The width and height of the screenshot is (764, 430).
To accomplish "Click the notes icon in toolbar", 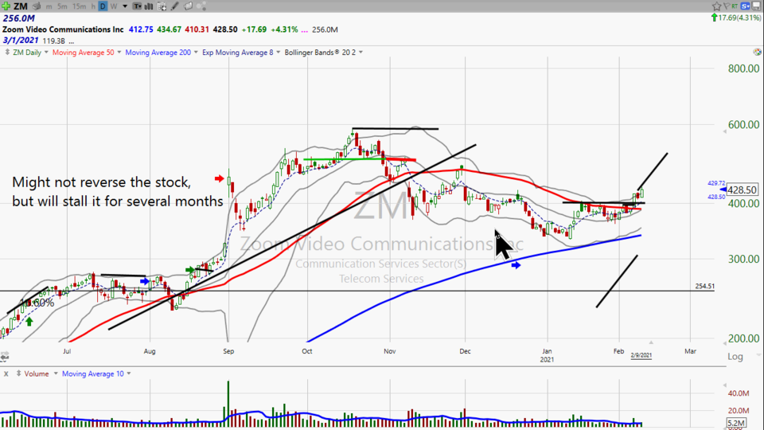I will (188, 6).
